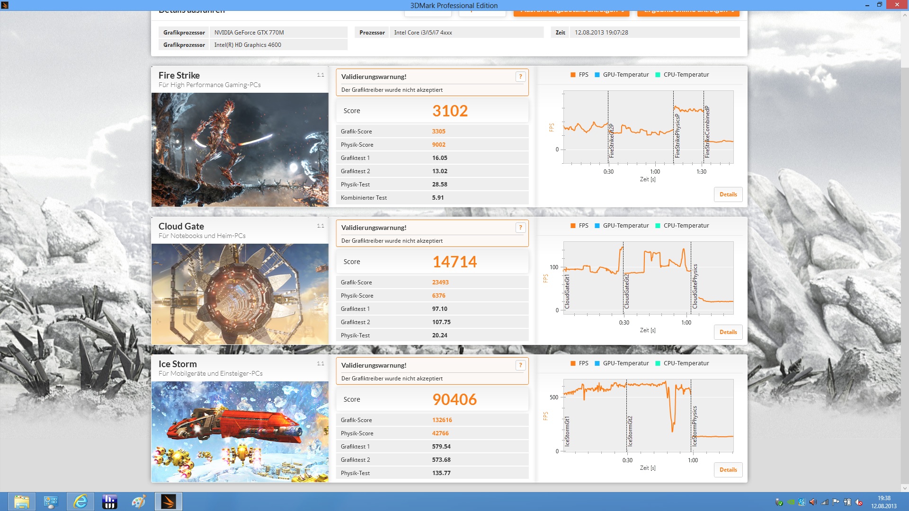
Task: Click the battery power tray icon
Action: (x=847, y=502)
